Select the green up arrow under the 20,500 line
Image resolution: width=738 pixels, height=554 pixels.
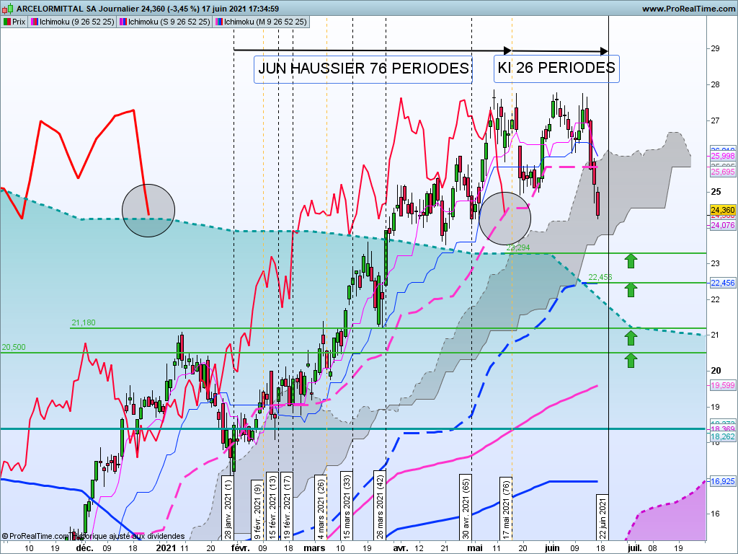[x=631, y=361]
